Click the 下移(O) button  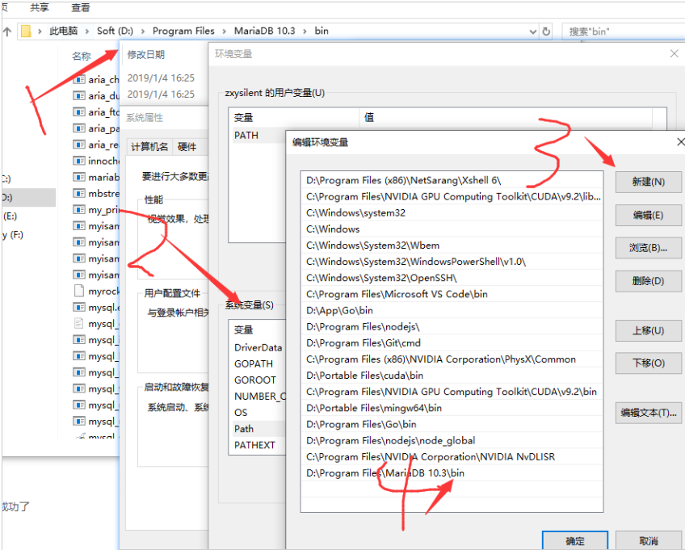[648, 363]
